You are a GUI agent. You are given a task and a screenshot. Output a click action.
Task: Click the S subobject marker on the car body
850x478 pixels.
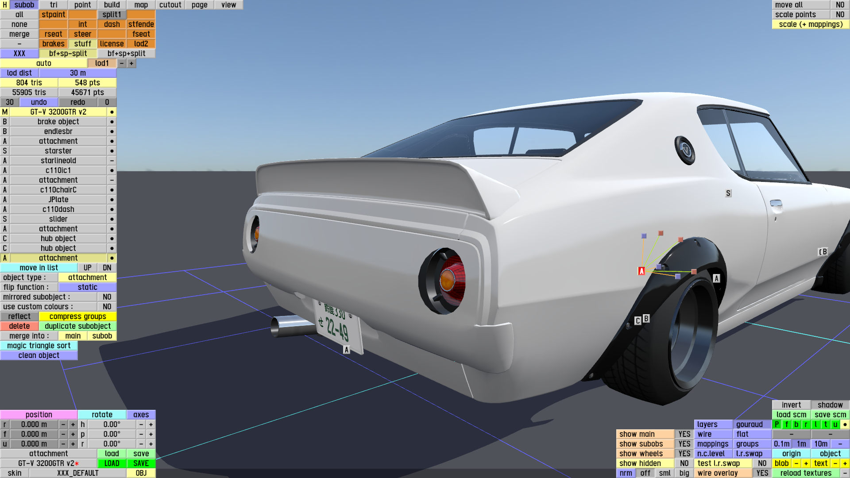(728, 193)
